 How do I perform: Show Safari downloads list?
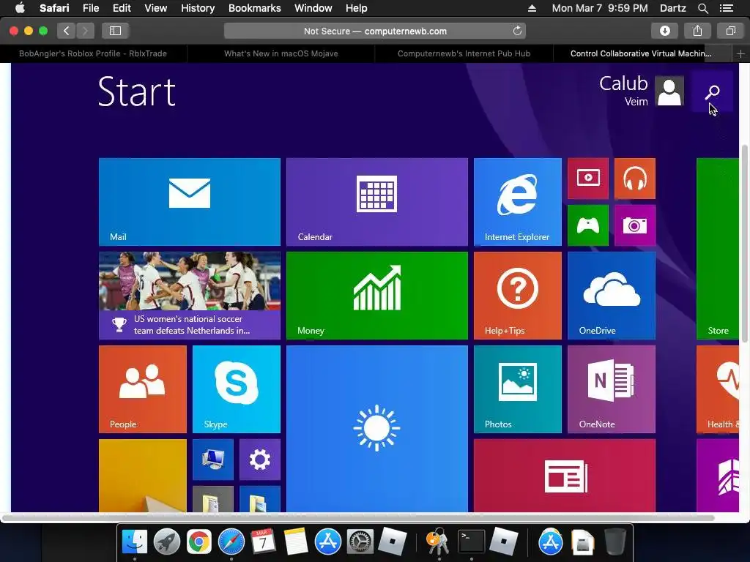pos(664,31)
